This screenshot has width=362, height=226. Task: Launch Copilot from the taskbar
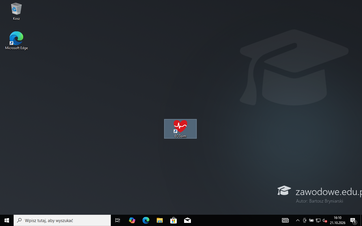coord(132,220)
